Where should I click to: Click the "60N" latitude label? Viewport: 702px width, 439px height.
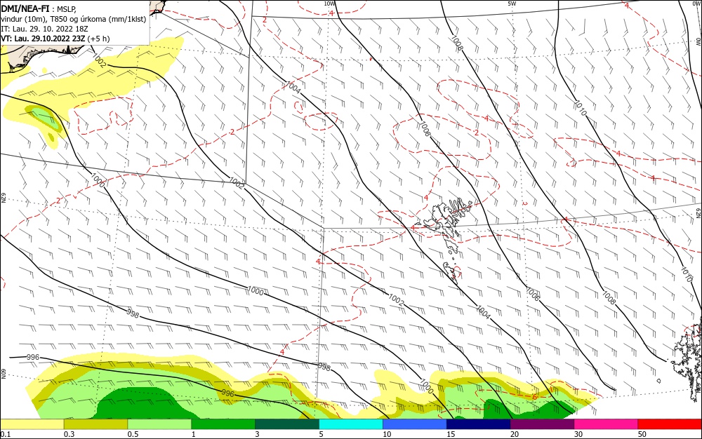(3, 373)
